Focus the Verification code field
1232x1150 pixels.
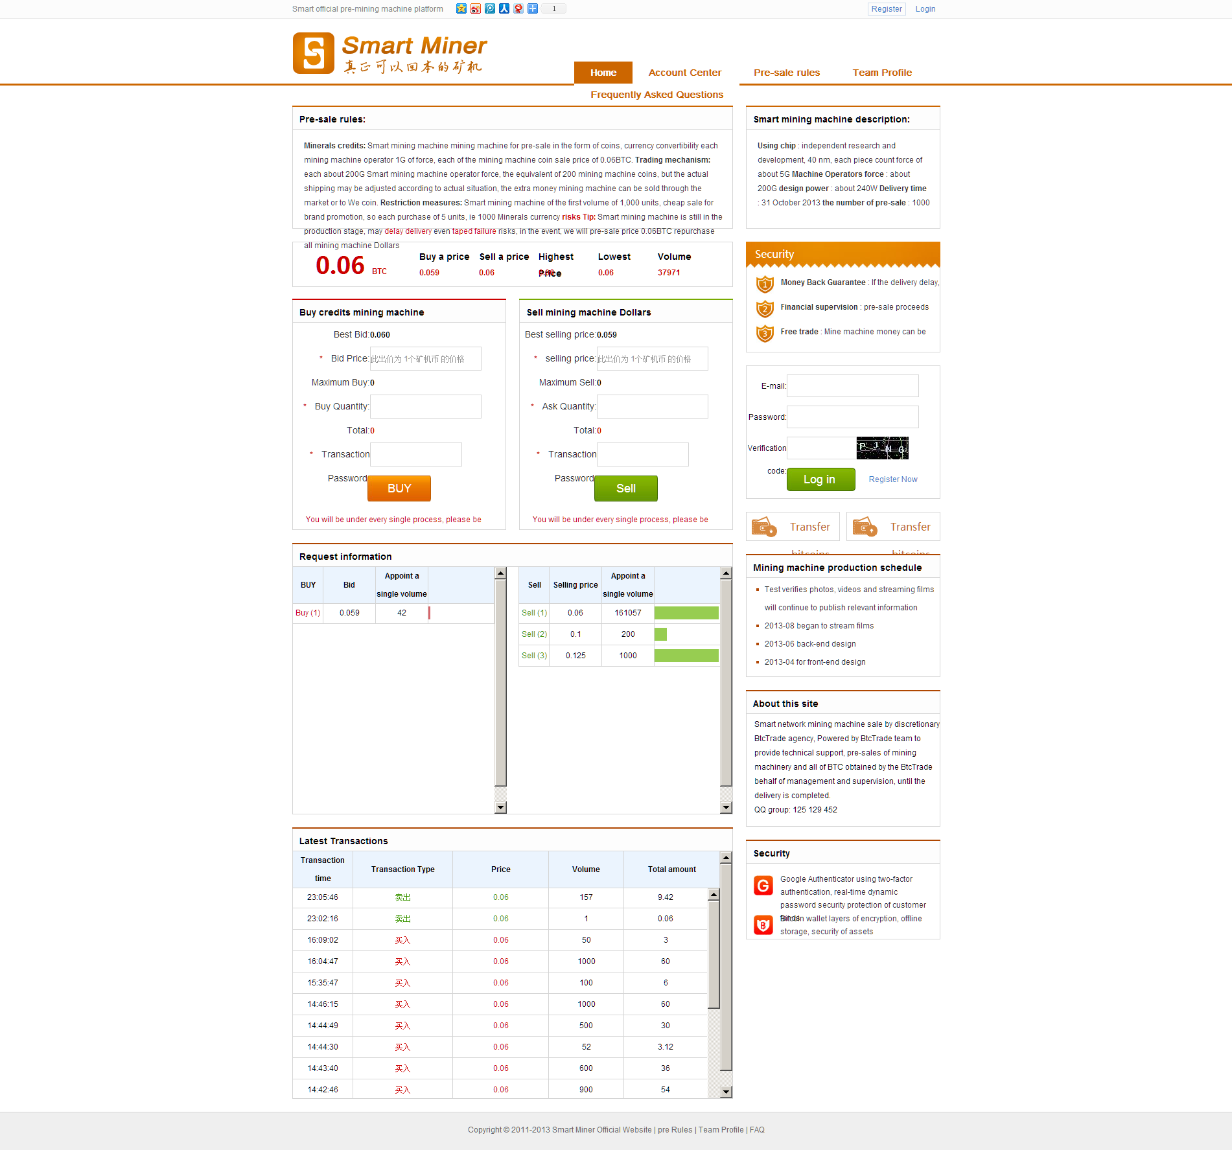click(822, 448)
